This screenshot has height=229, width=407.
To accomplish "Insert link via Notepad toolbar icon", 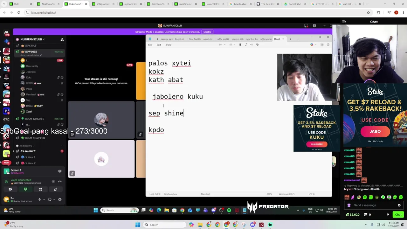I will pyautogui.click(x=252, y=45).
